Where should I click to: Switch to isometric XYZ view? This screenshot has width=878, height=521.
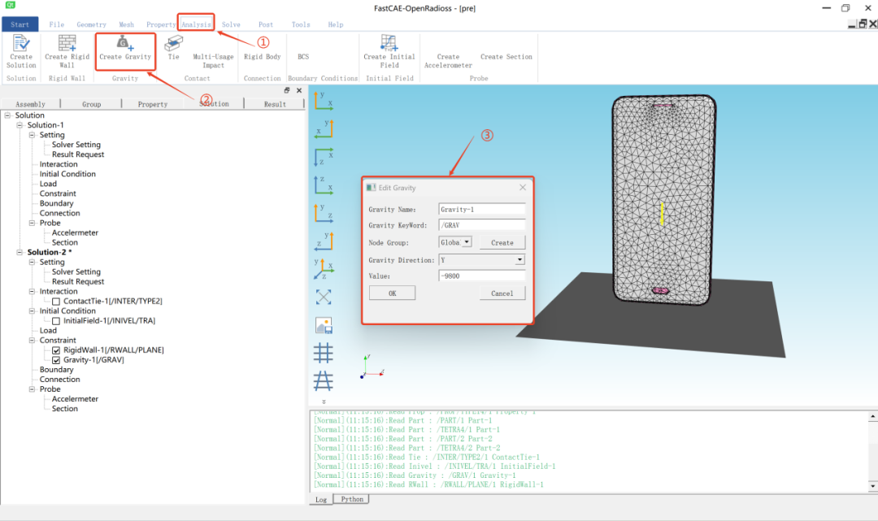point(323,268)
